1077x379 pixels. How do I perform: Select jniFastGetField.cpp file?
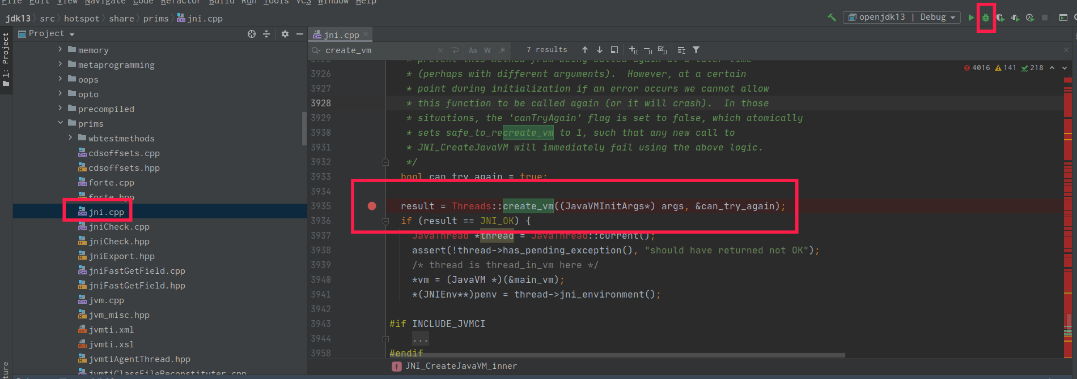[x=132, y=271]
